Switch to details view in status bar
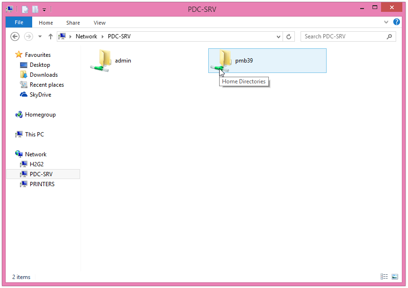 (384, 277)
